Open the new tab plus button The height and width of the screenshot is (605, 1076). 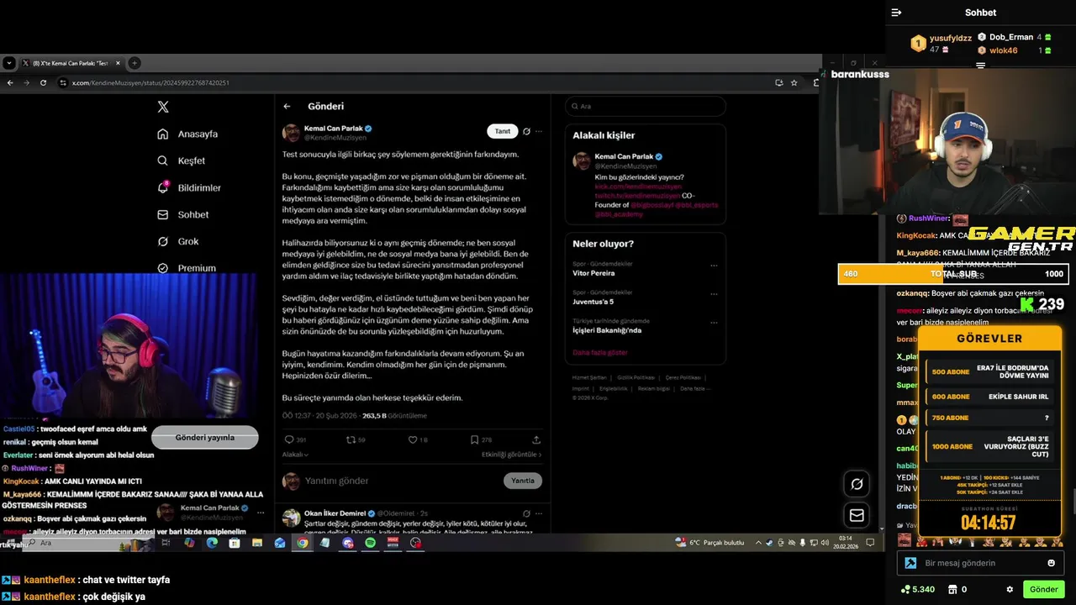point(134,63)
